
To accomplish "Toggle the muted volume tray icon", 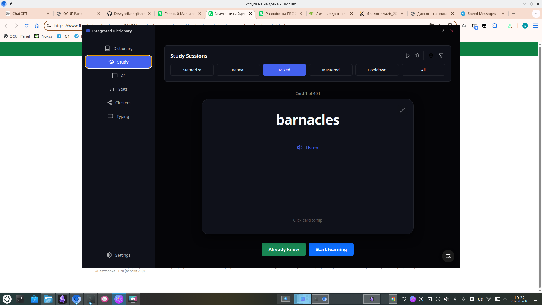I will coord(446,299).
